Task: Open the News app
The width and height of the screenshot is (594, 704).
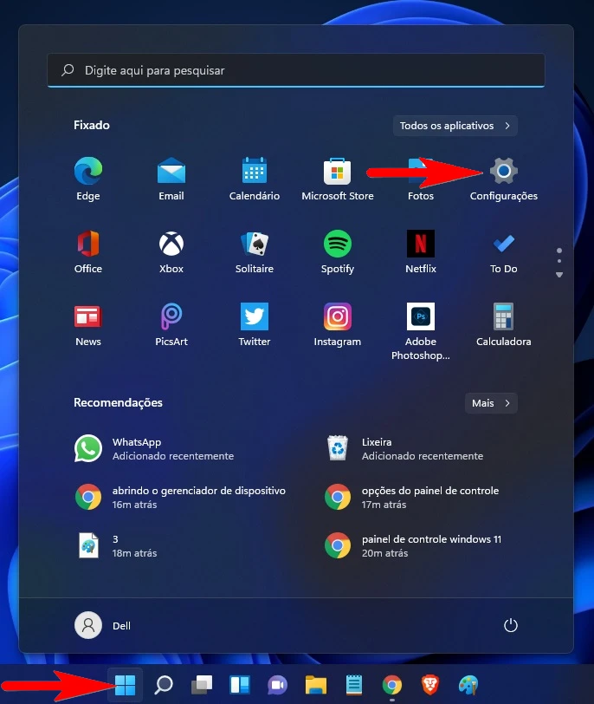Action: pyautogui.click(x=87, y=324)
